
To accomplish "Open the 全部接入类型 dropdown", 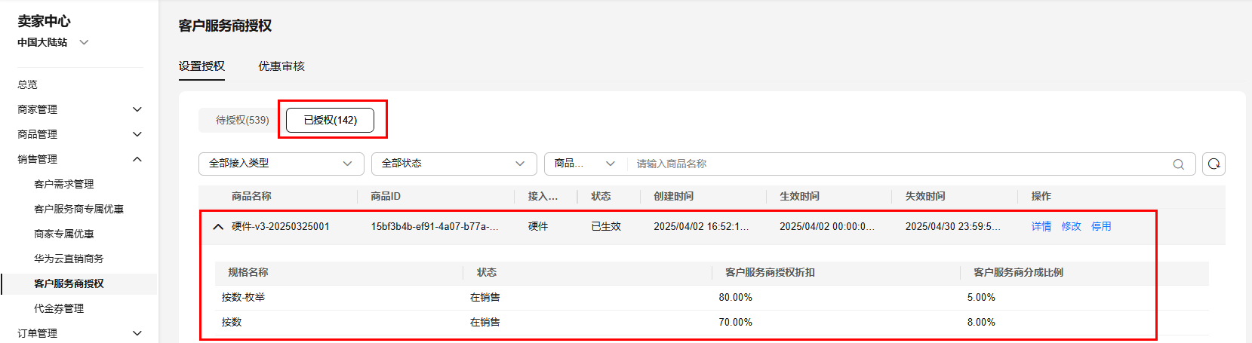I will [281, 164].
